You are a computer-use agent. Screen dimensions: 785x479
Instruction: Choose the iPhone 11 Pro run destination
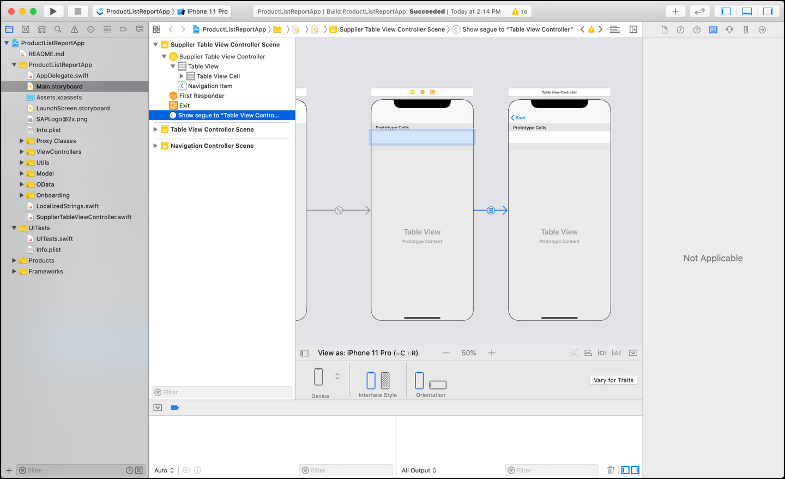click(202, 11)
